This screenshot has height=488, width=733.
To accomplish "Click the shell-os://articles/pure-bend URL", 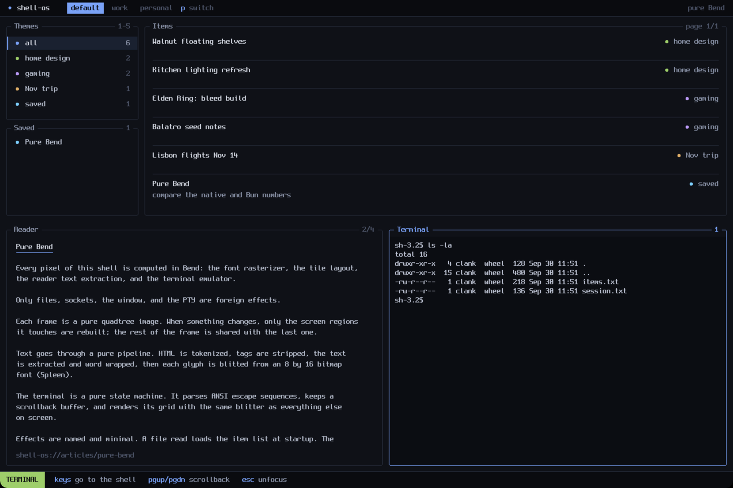I will click(75, 455).
